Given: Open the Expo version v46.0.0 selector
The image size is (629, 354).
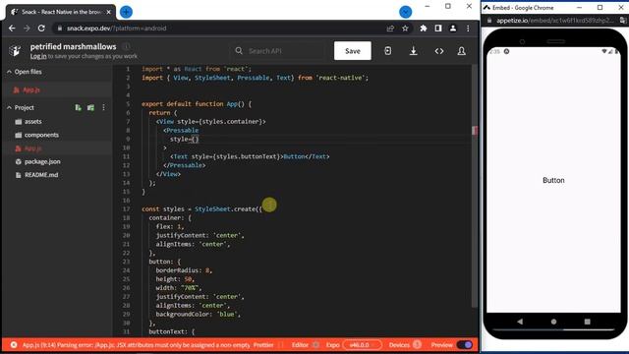Looking at the screenshot, I should pyautogui.click(x=362, y=345).
